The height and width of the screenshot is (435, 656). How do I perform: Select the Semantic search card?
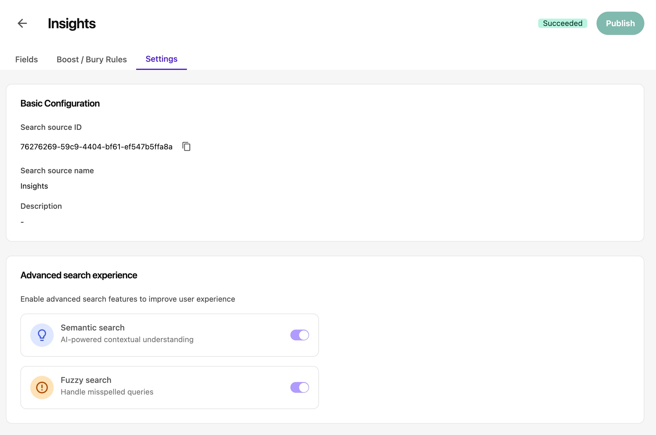[170, 335]
